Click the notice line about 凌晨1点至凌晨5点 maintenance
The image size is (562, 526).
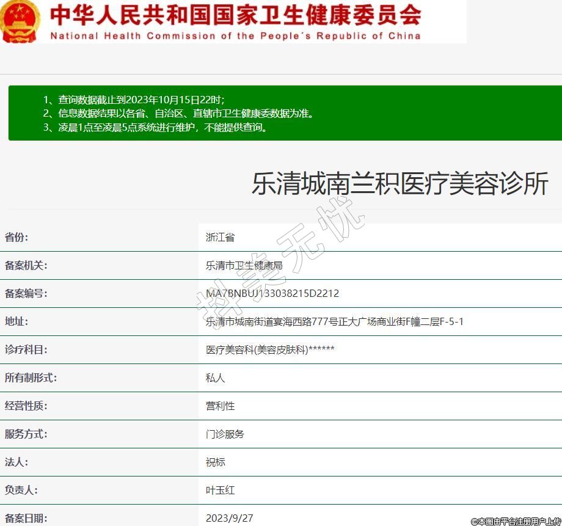pyautogui.click(x=155, y=127)
